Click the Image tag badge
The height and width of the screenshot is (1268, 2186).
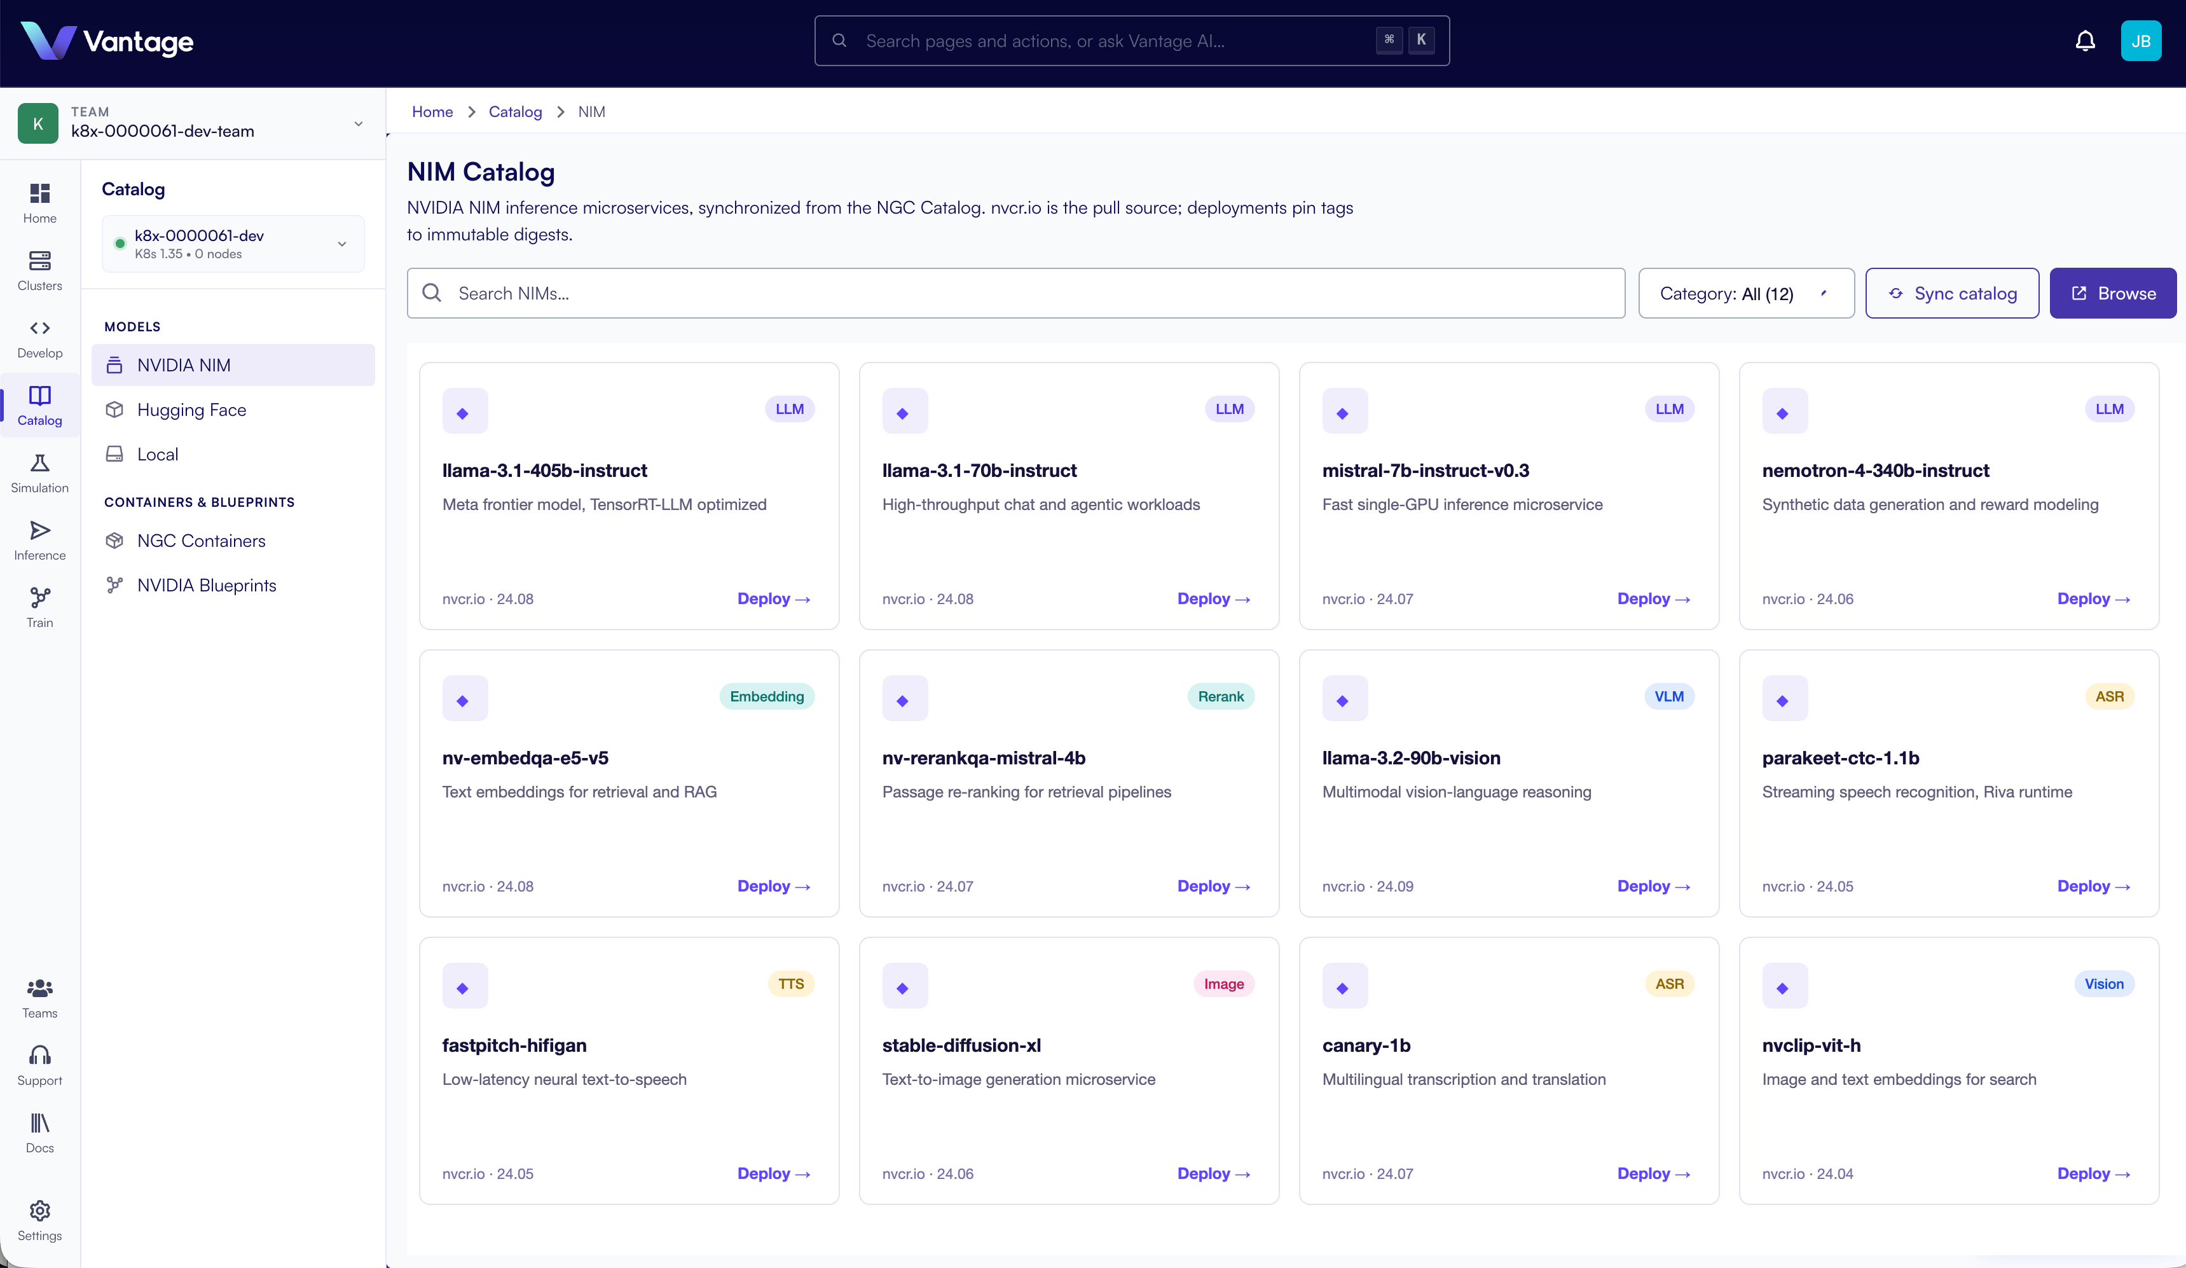tap(1223, 982)
